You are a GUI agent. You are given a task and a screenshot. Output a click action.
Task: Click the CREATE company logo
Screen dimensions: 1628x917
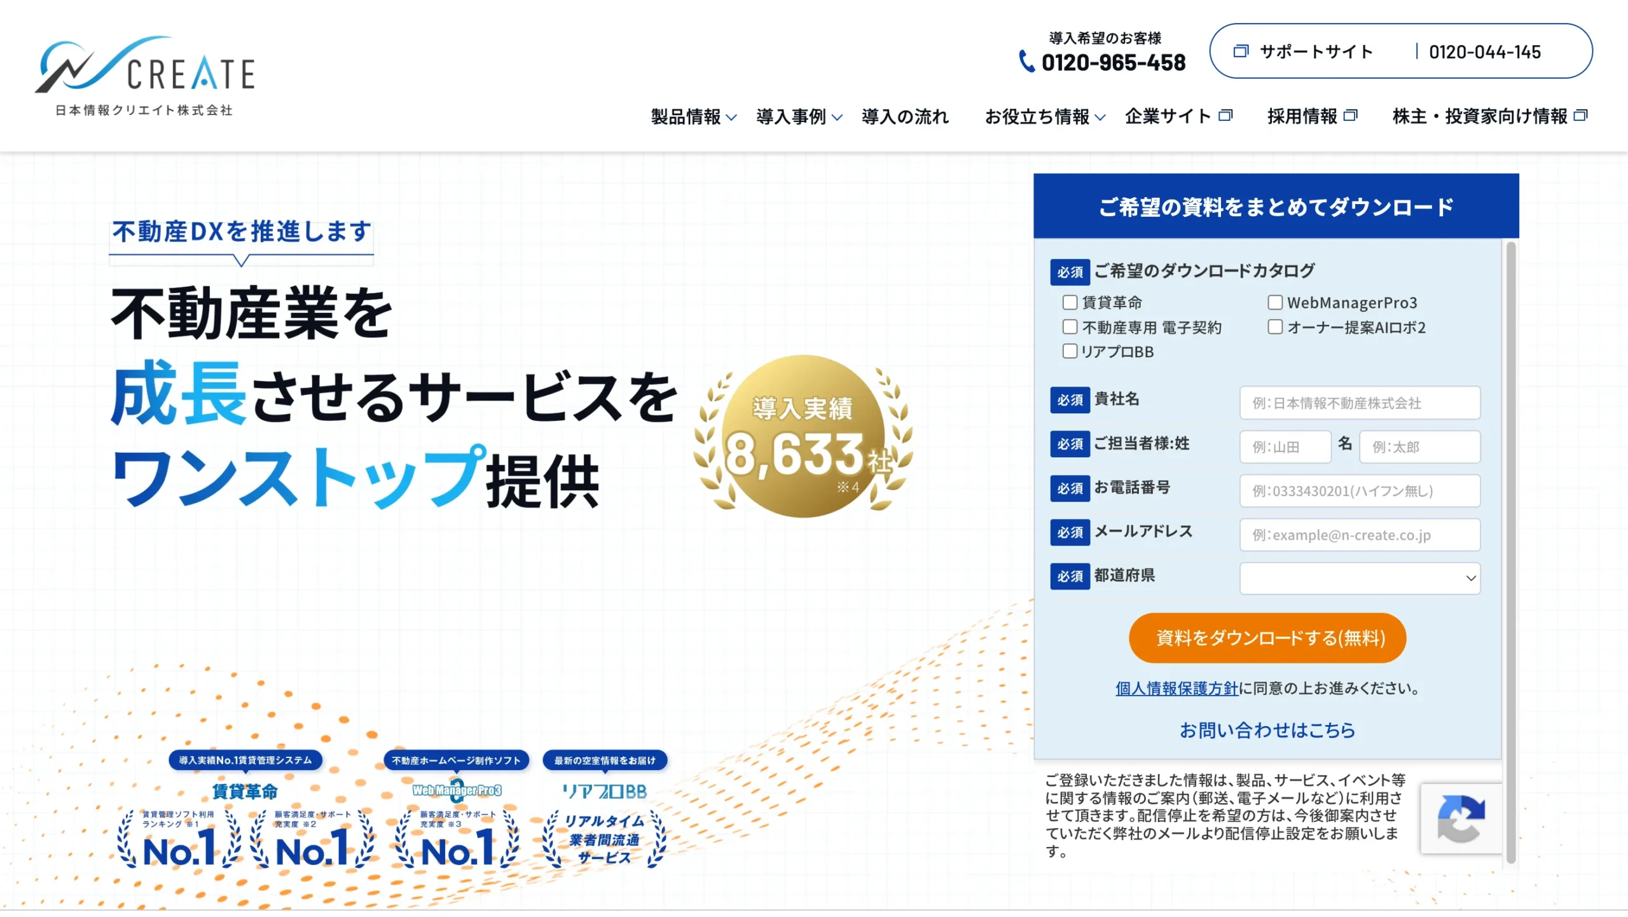pos(145,76)
